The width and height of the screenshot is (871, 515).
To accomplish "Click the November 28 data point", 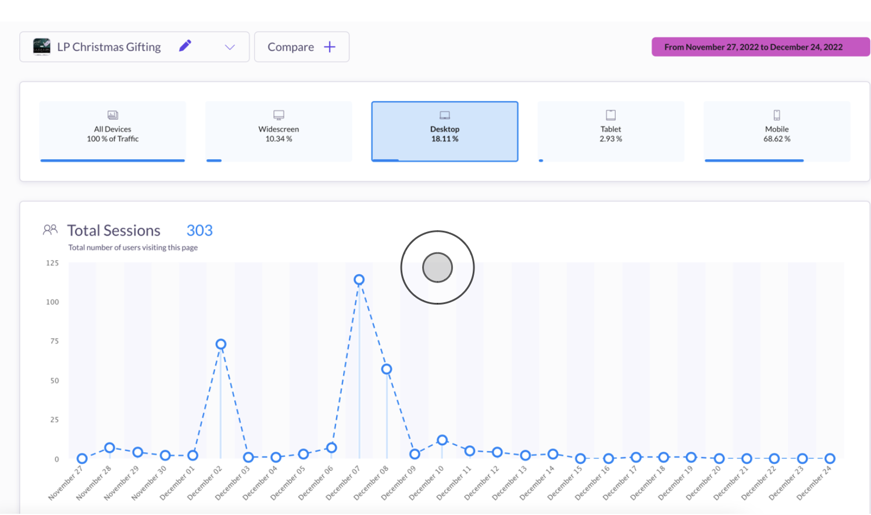I will point(110,448).
